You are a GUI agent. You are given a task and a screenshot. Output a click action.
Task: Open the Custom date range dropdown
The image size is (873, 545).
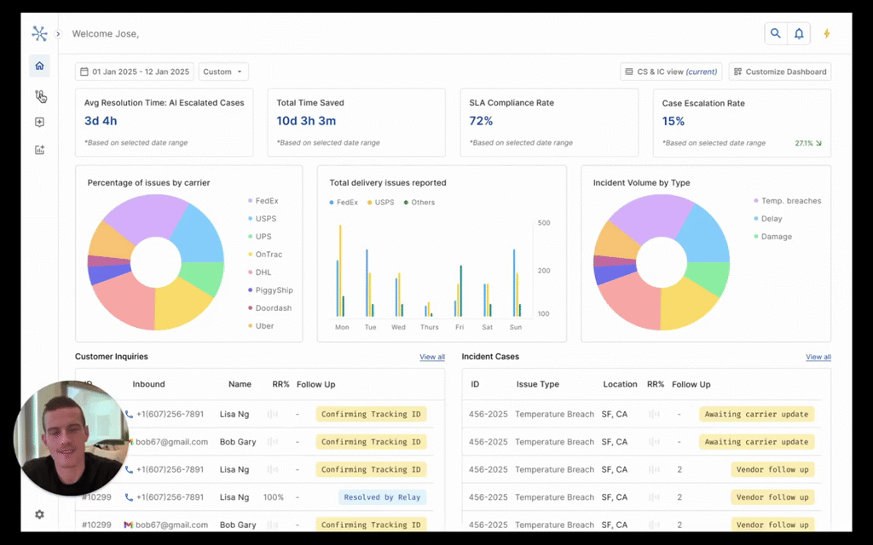[223, 72]
